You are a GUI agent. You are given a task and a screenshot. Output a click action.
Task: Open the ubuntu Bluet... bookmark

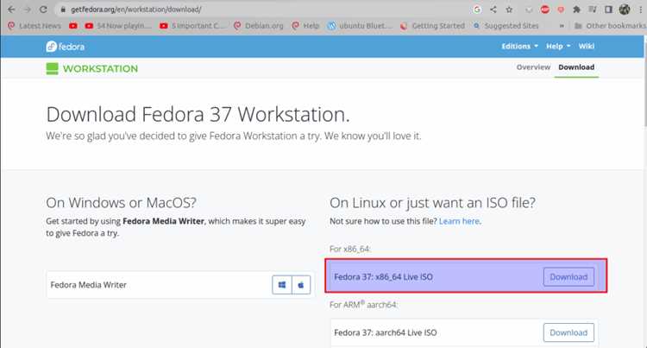coord(360,26)
